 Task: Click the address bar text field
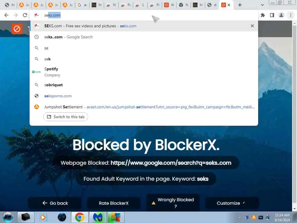tap(144, 15)
